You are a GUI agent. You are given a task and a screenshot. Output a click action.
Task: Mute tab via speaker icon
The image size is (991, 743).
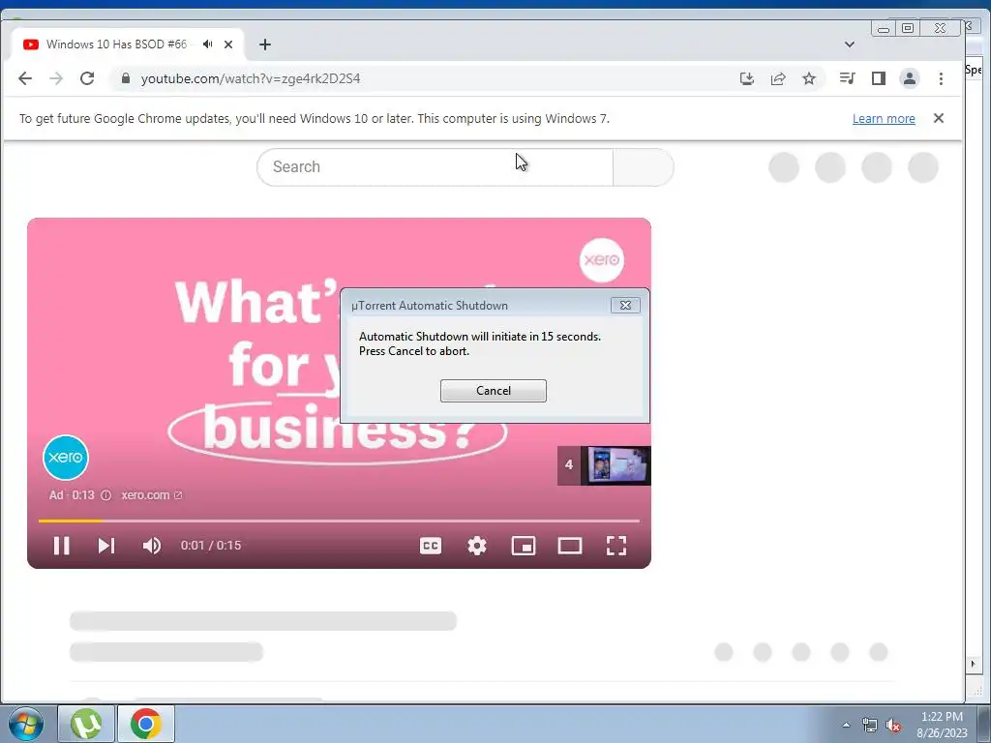[x=207, y=45]
